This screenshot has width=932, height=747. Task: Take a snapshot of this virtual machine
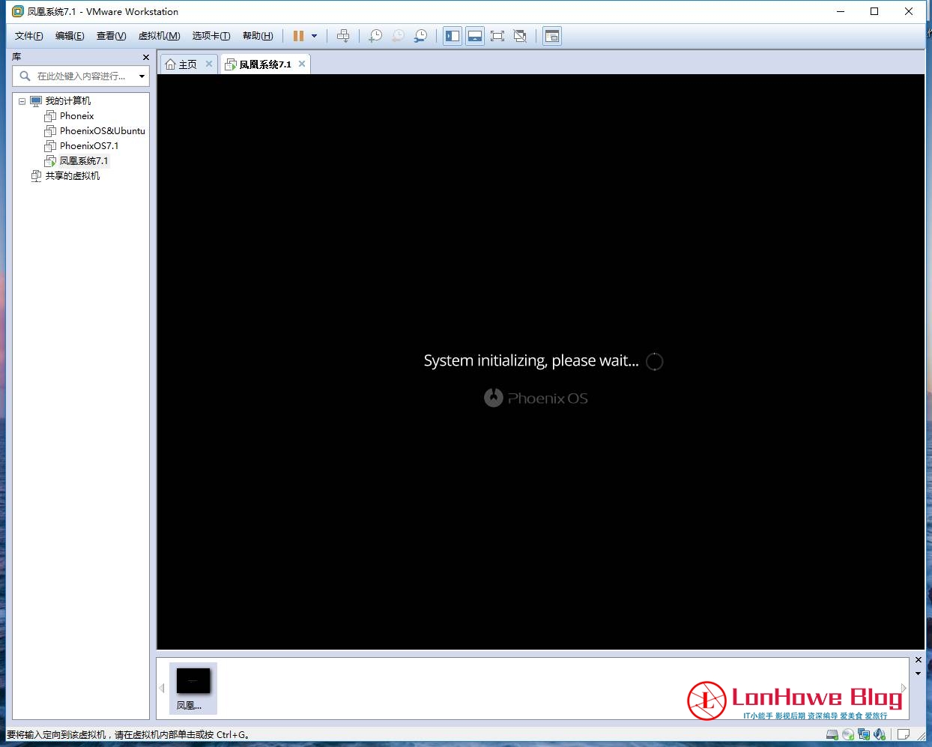(375, 36)
